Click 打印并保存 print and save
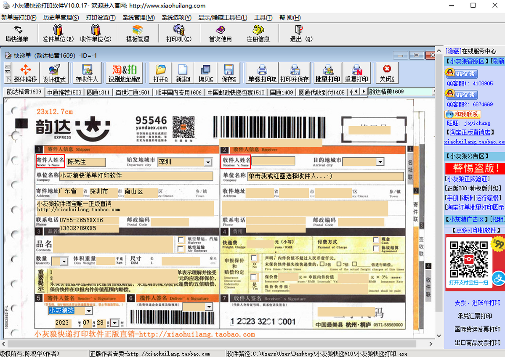This screenshot has width=505, height=357. click(295, 74)
